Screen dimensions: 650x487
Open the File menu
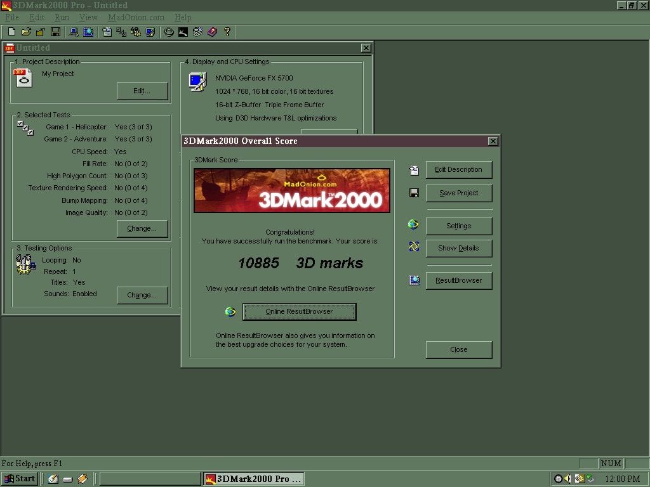click(x=11, y=17)
